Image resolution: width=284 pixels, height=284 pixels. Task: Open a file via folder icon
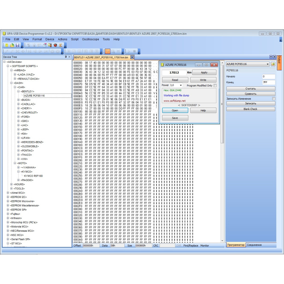12,45
